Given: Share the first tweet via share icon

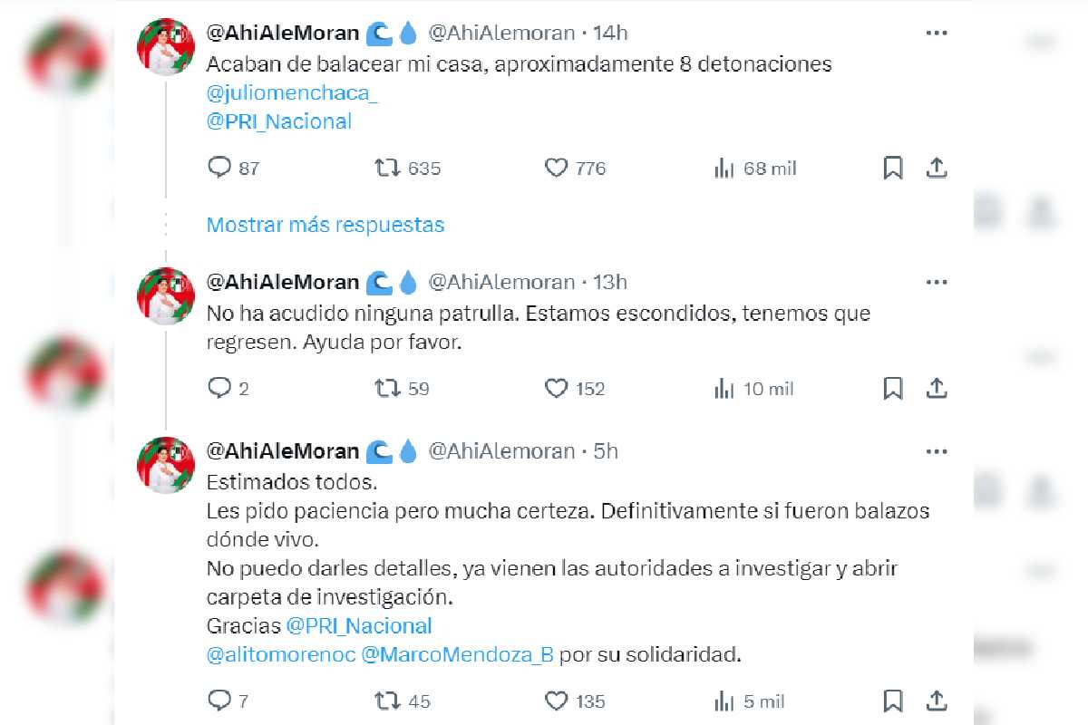Looking at the screenshot, I should 937,168.
